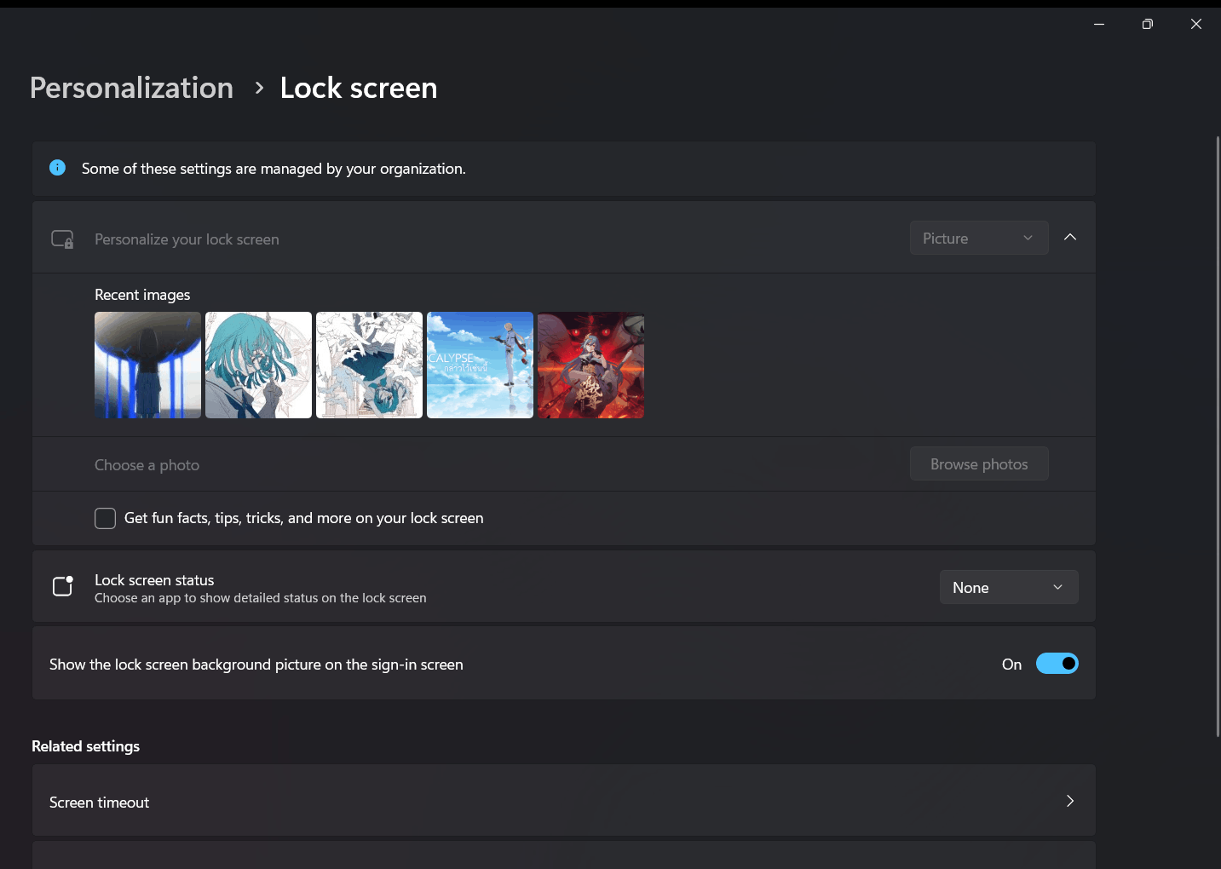The image size is (1221, 869).
Task: Click the Lock screen status app icon
Action: [x=63, y=586]
